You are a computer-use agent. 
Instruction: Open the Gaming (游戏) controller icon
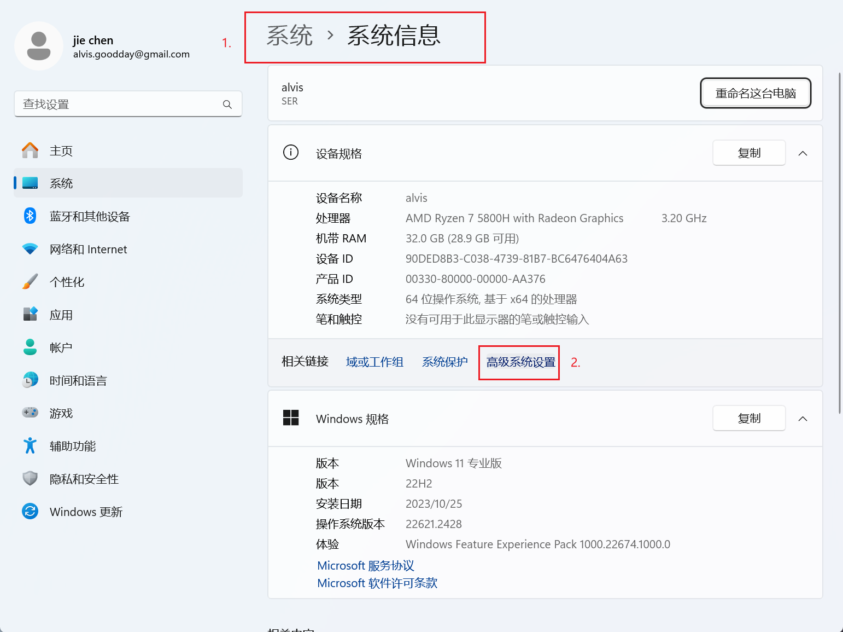[x=30, y=413]
